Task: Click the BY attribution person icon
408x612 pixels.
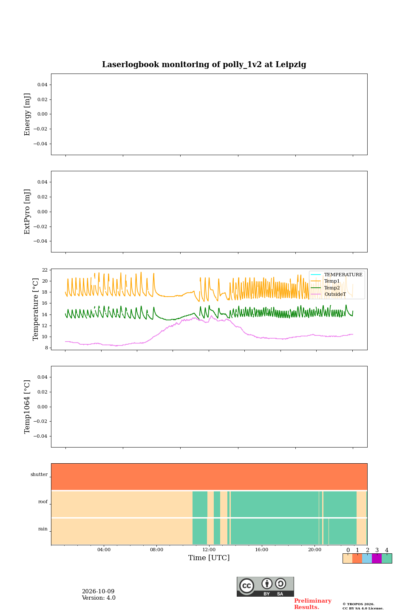Action: [x=267, y=584]
